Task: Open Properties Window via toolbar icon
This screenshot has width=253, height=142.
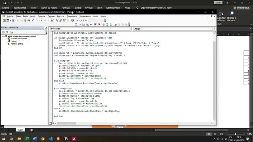Action: point(60,21)
